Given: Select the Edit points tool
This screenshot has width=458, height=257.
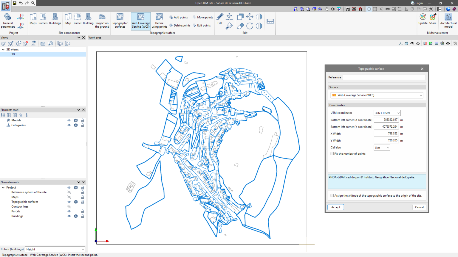Looking at the screenshot, I should pyautogui.click(x=202, y=26).
